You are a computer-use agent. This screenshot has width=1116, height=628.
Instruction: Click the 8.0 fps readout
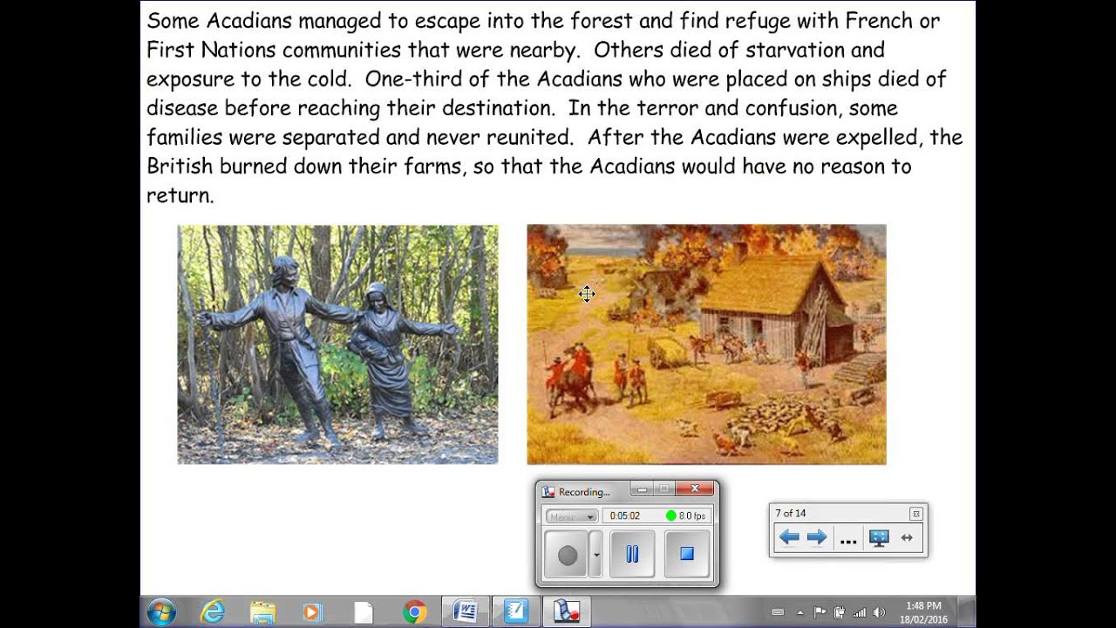point(692,516)
